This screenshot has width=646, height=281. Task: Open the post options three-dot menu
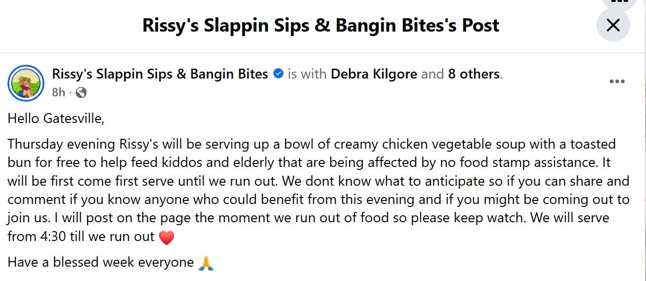coord(617,82)
